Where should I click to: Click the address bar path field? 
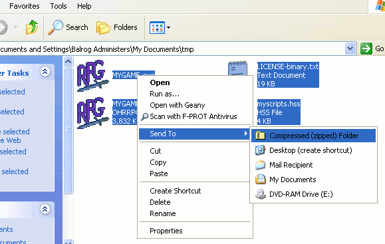point(172,49)
